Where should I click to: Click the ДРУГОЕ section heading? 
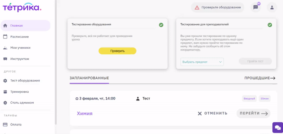point(10,72)
